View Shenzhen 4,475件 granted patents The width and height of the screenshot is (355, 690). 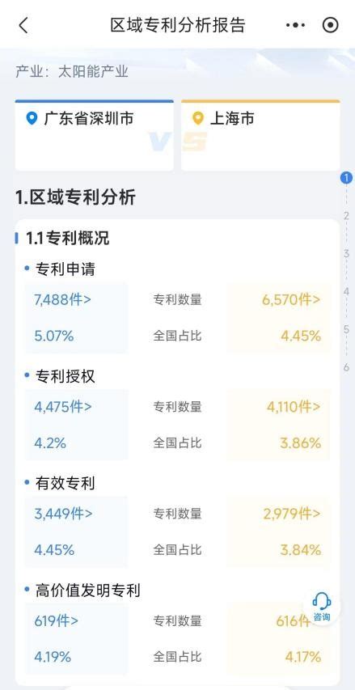pos(63,407)
